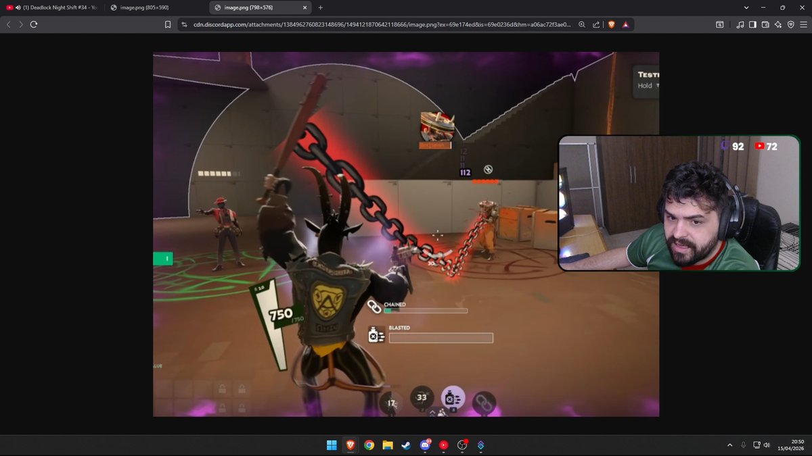Viewport: 812px width, 456px height.
Task: Open Brave from the taskbar
Action: [351, 445]
